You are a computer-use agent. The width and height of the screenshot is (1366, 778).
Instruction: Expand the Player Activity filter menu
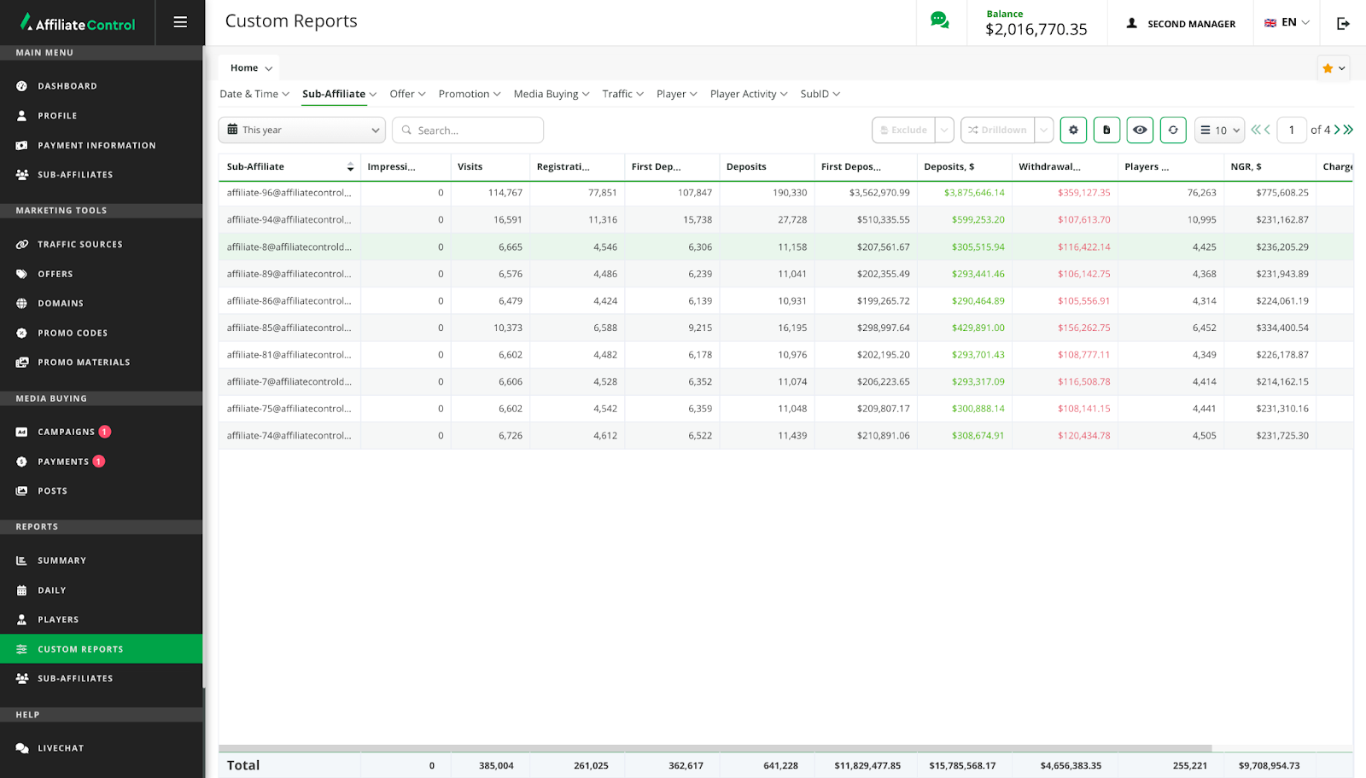[x=748, y=94]
